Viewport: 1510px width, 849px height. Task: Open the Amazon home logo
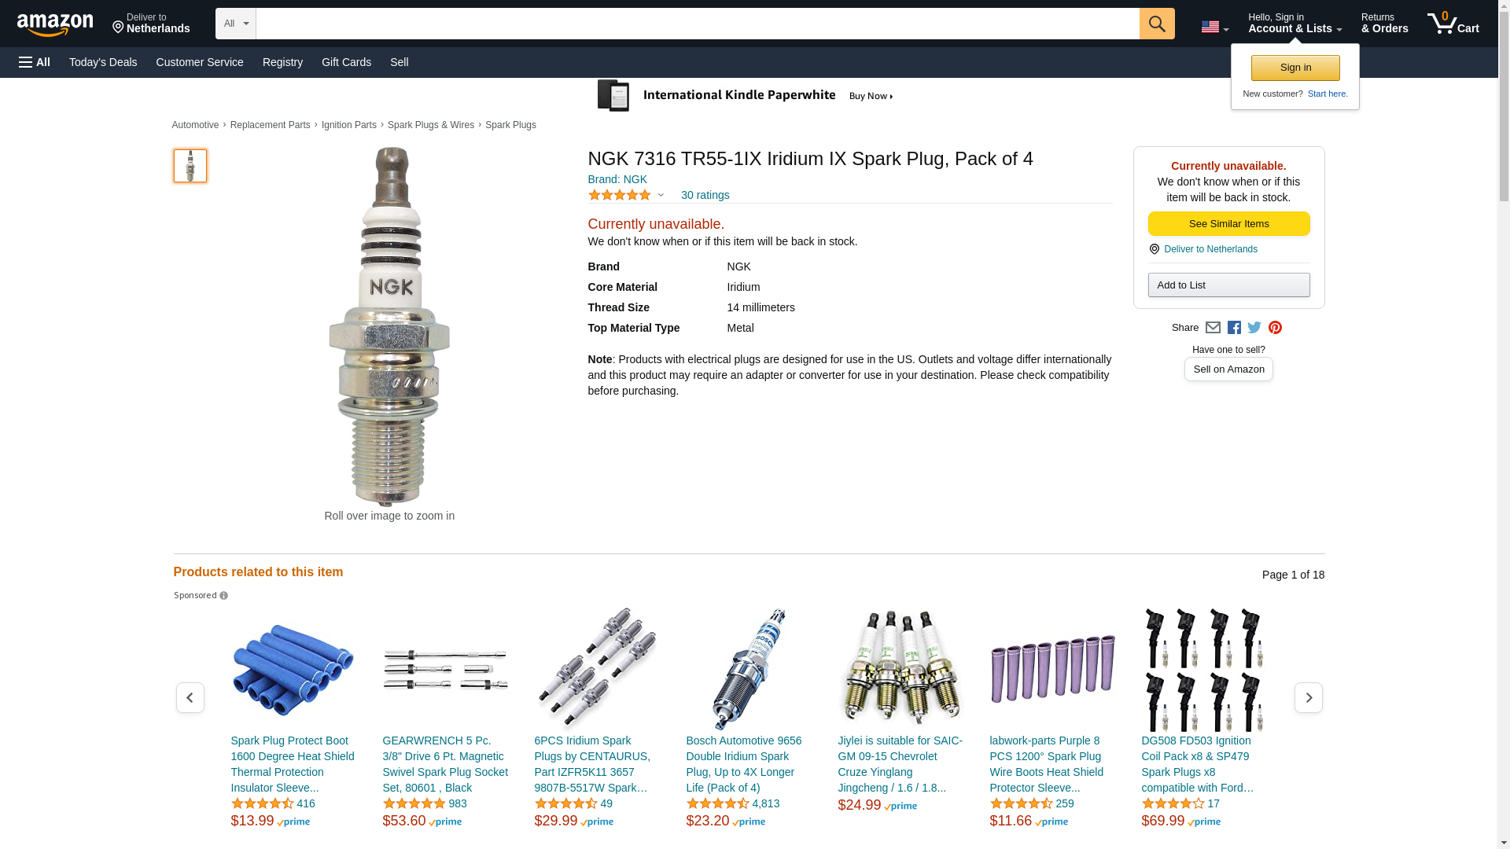coord(55,24)
